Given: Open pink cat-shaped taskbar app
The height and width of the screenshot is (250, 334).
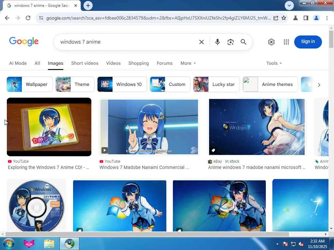Looking at the screenshot, I should pyautogui.click(x=29, y=243).
